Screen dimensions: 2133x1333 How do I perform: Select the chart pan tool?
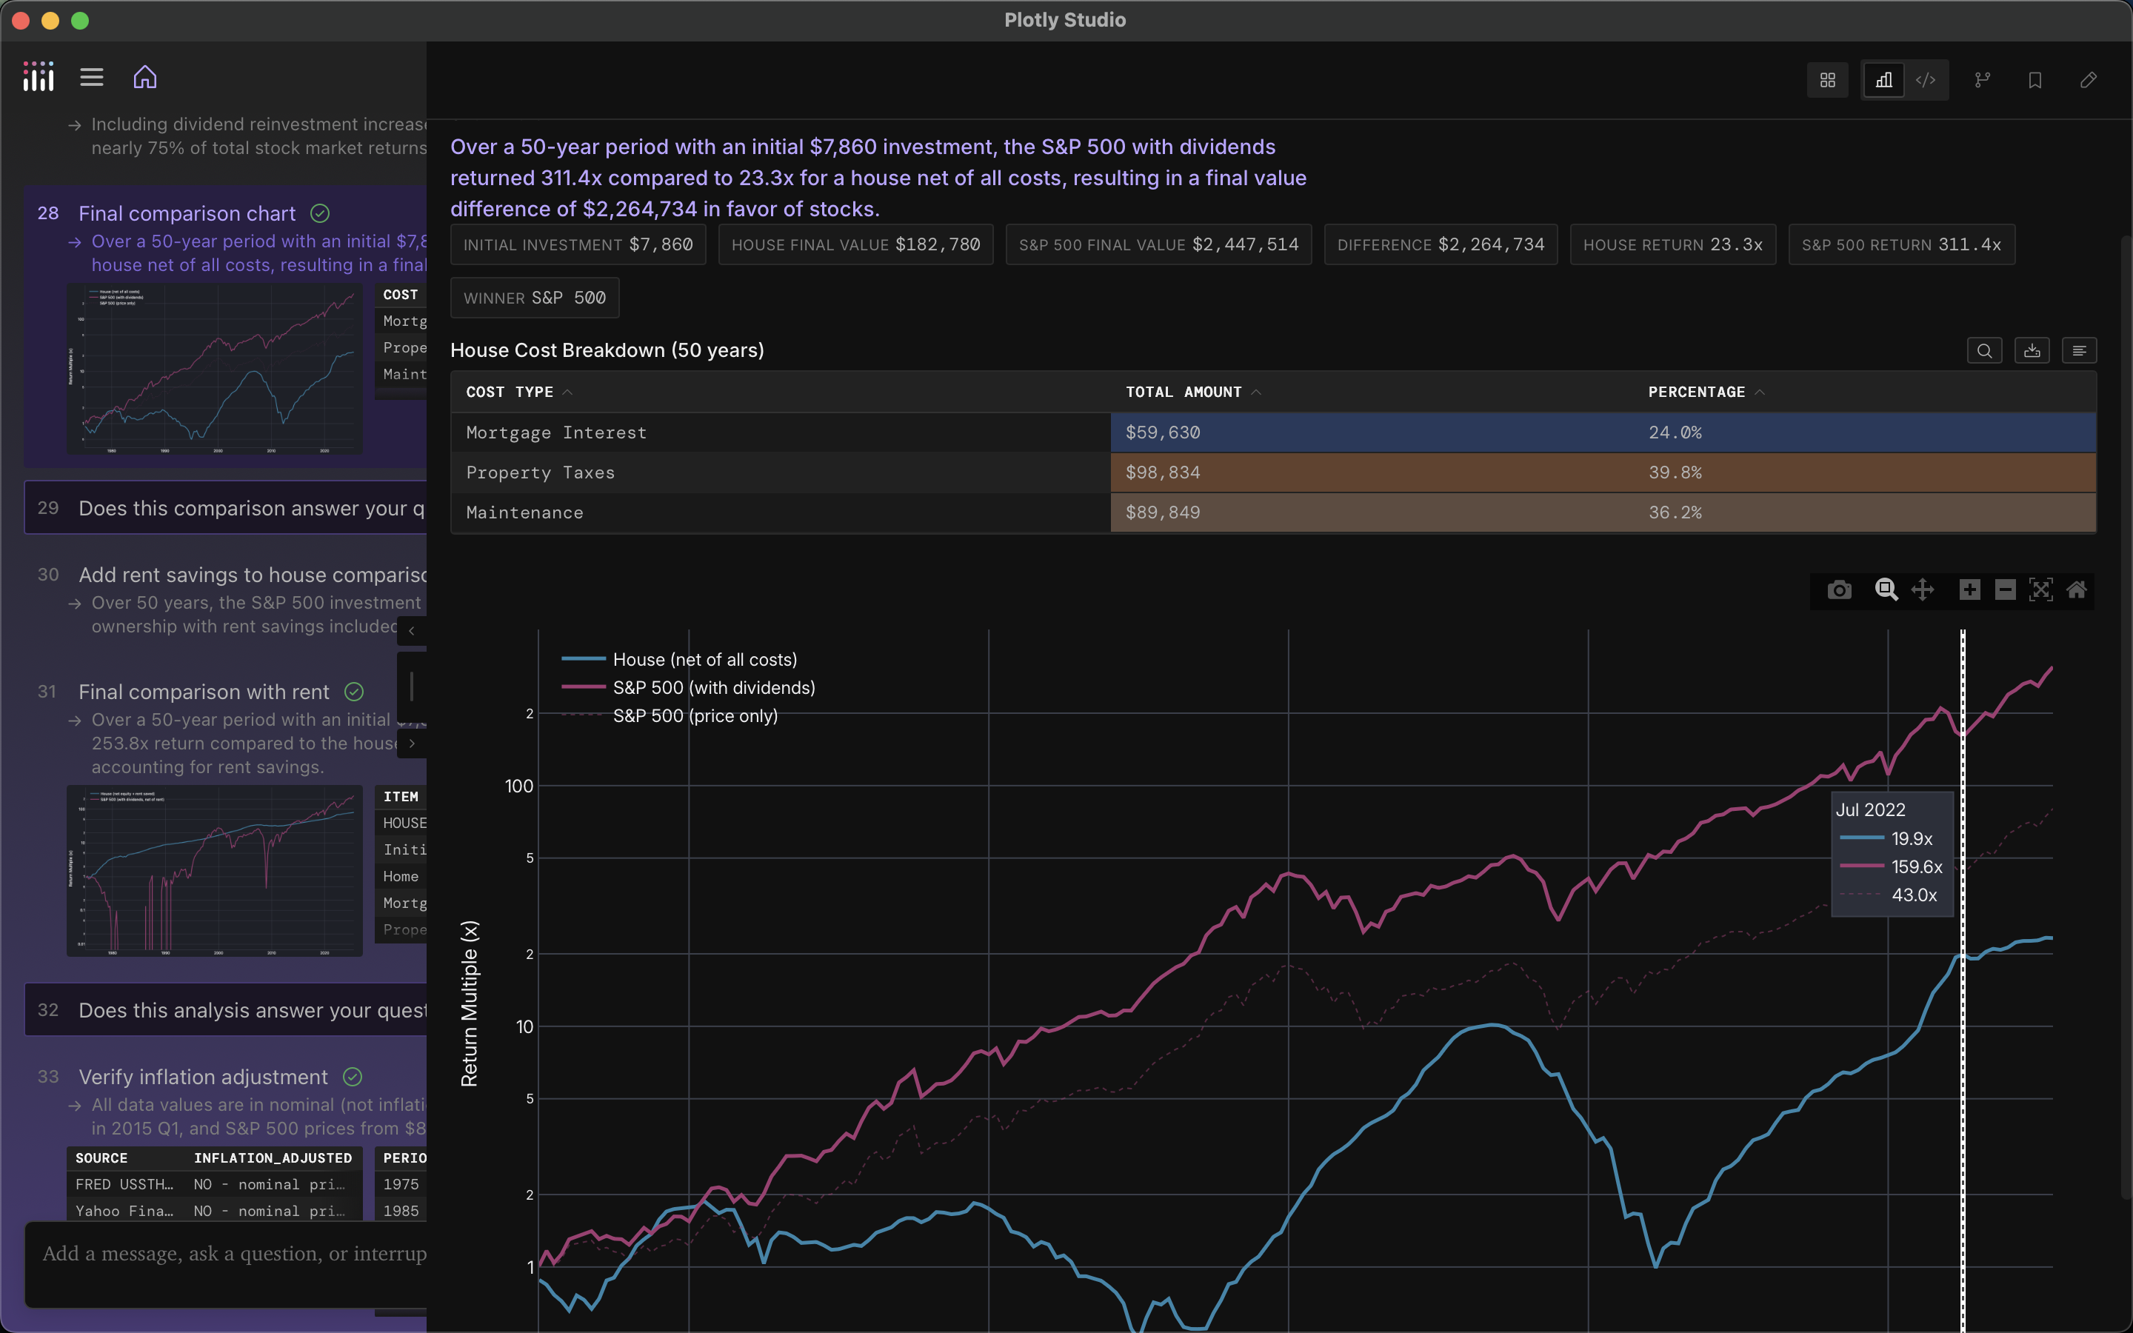click(x=1923, y=589)
